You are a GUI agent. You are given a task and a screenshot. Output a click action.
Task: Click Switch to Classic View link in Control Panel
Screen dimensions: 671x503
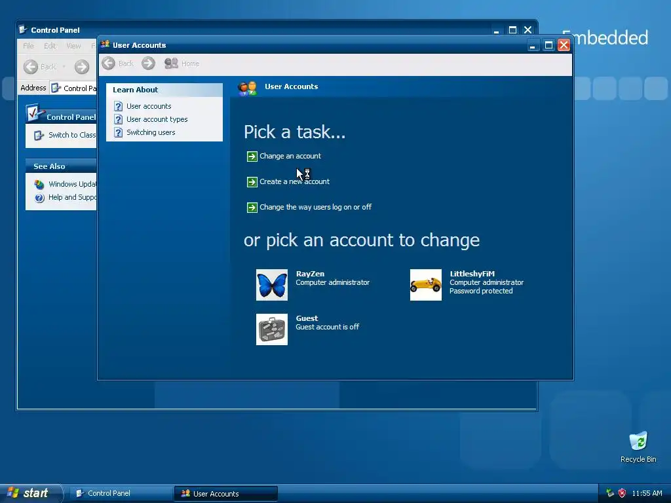[72, 135]
